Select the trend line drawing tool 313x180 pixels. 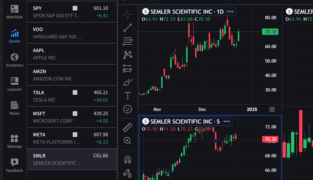click(128, 28)
